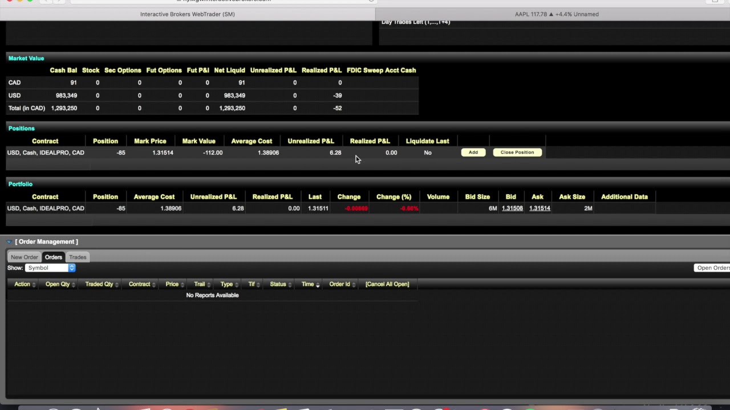730x410 pixels.
Task: Click the Mark Price value 1.31514
Action: tap(163, 153)
